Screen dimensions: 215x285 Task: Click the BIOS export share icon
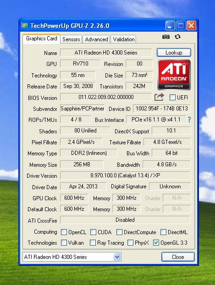[x=159, y=97]
